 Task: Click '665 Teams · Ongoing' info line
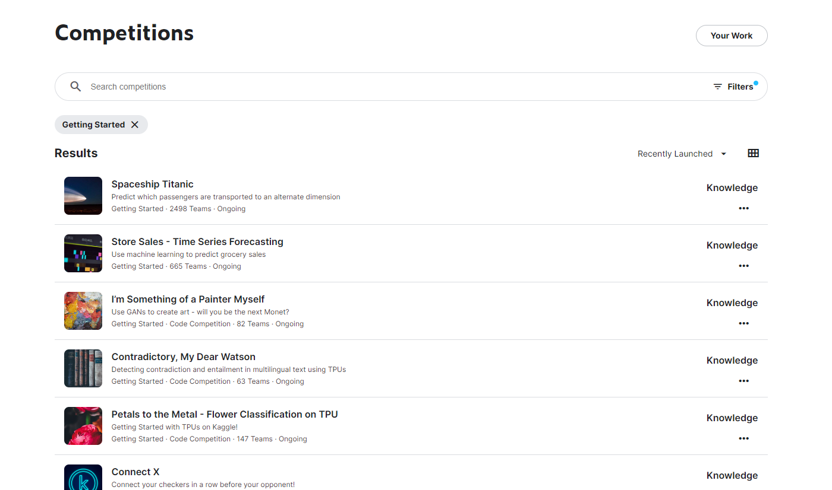[x=177, y=266]
